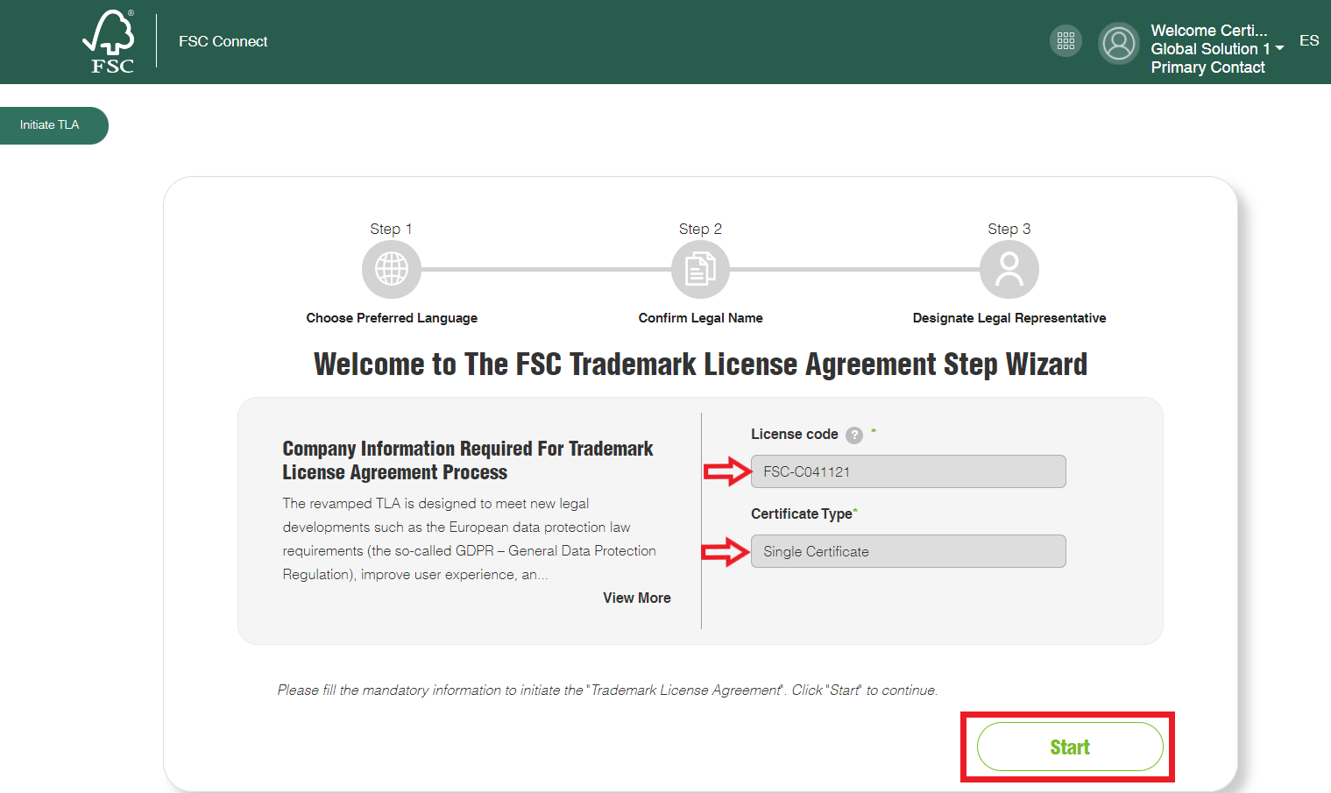Image resolution: width=1331 pixels, height=793 pixels.
Task: Click the Certificate Type field
Action: coord(908,551)
